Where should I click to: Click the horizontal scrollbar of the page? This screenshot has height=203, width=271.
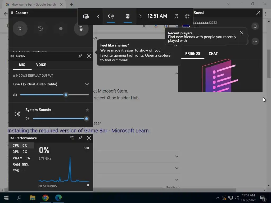(120, 190)
